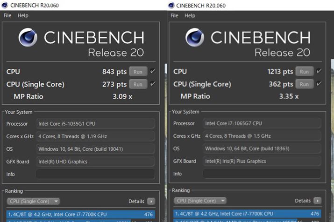Click OS field showing build 18363

click(x=262, y=148)
